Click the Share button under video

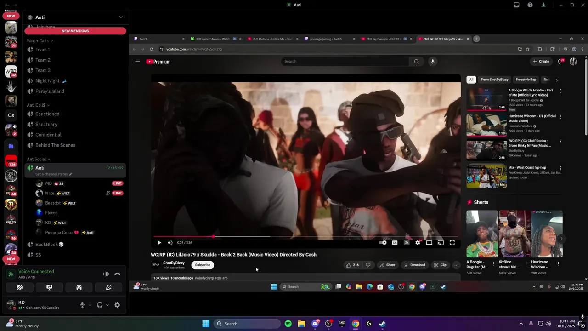point(387,265)
